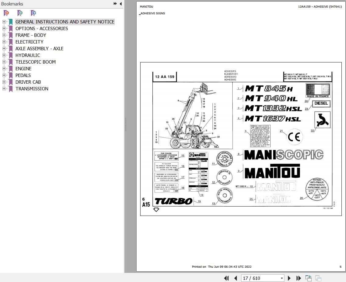Go to the next page
Screen dimensions: 346x282
tap(289, 278)
